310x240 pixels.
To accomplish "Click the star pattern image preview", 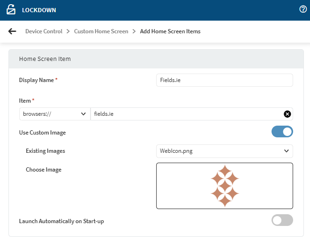I will point(225,186).
